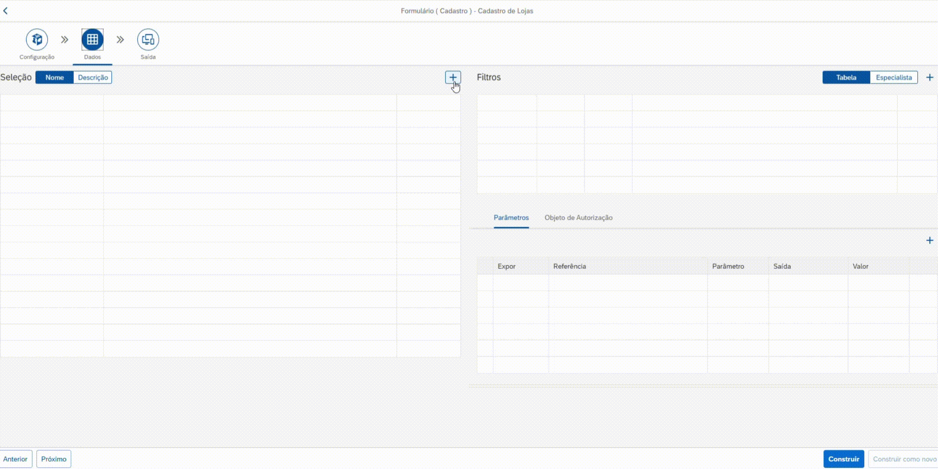
Task: Add a new field in Seleção
Action: [453, 77]
